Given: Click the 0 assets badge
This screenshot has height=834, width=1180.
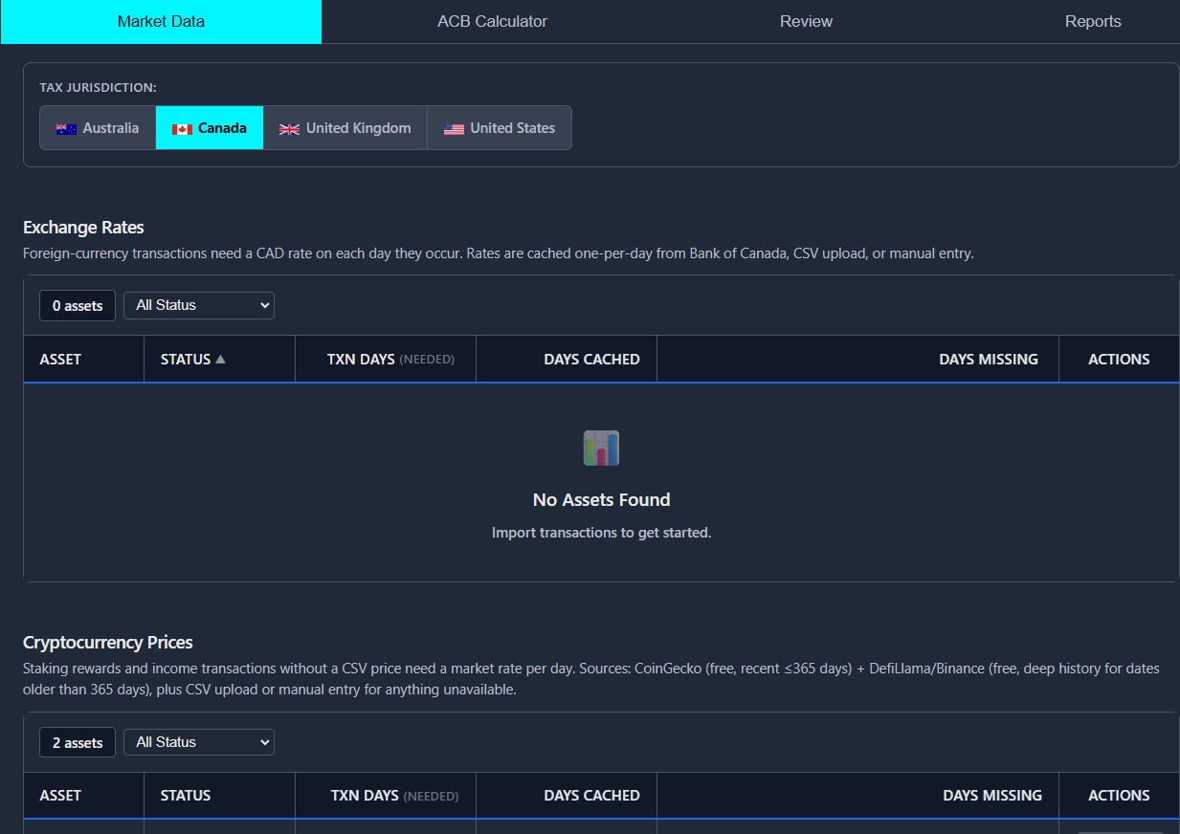Looking at the screenshot, I should tap(78, 306).
